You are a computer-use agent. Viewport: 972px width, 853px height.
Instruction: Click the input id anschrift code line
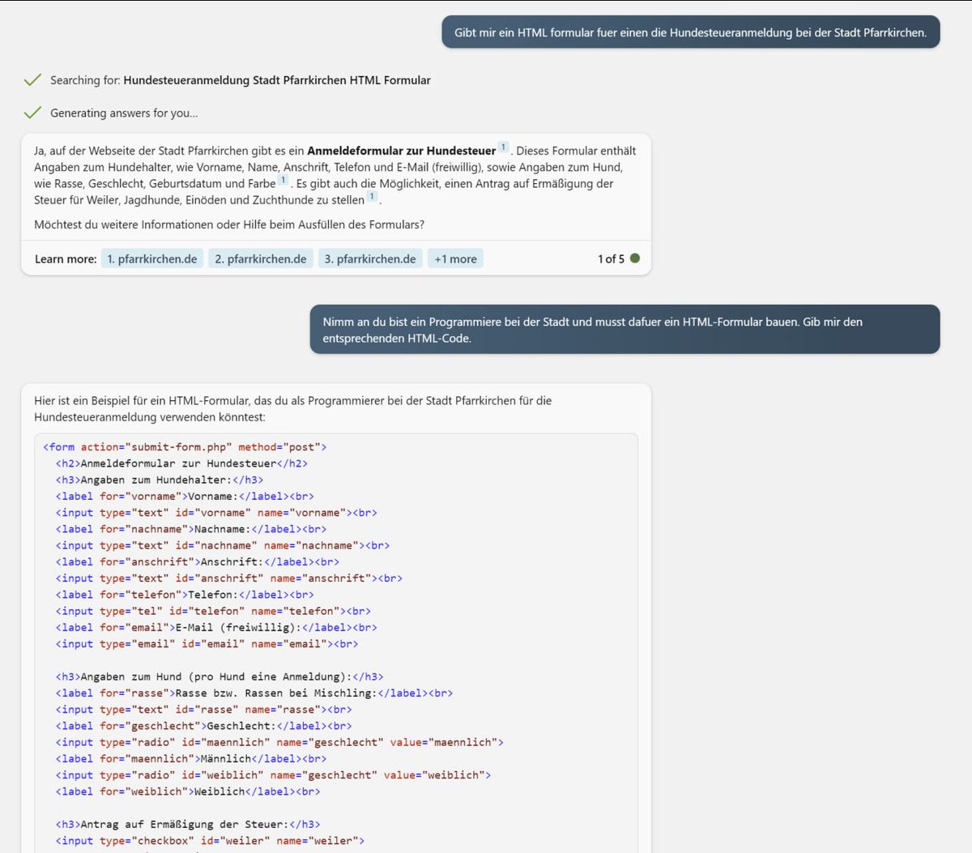(229, 578)
